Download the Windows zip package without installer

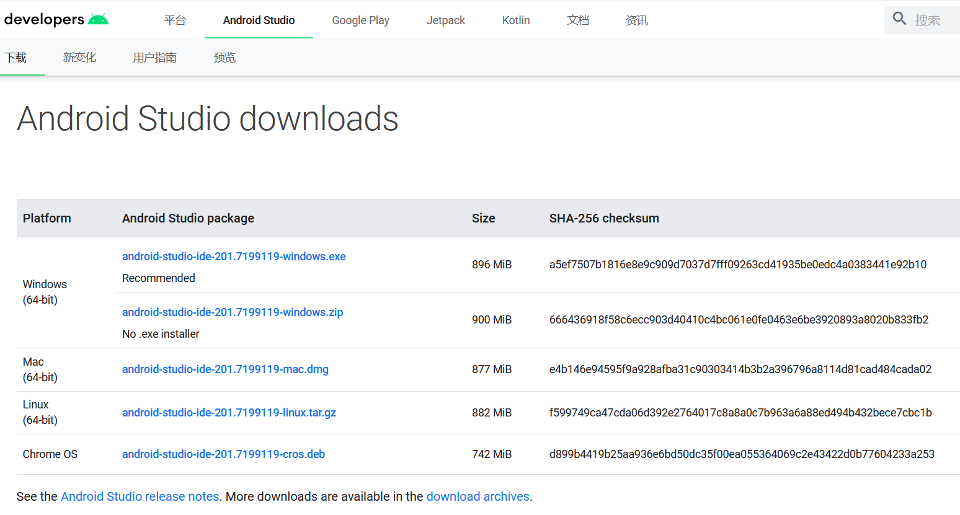[x=233, y=312]
